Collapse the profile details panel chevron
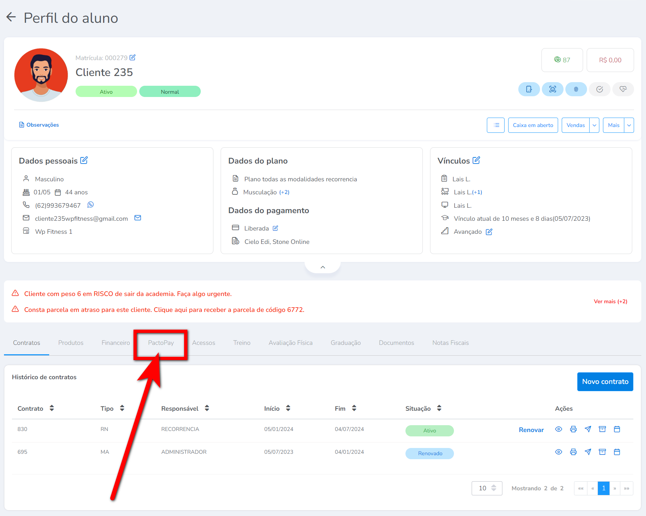This screenshot has height=516, width=646. pyautogui.click(x=323, y=267)
